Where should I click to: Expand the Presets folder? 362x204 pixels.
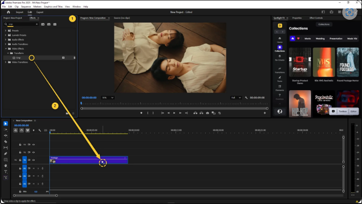[6, 31]
